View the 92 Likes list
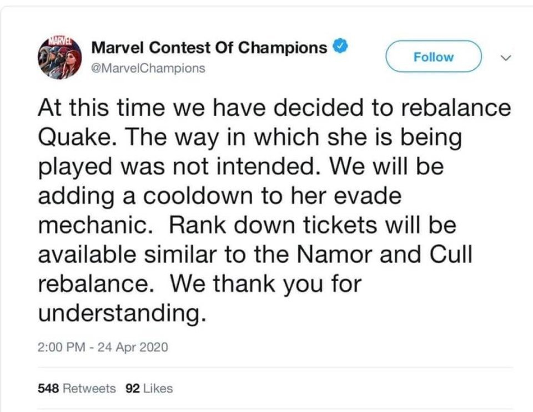The height and width of the screenshot is (412, 533). click(149, 388)
